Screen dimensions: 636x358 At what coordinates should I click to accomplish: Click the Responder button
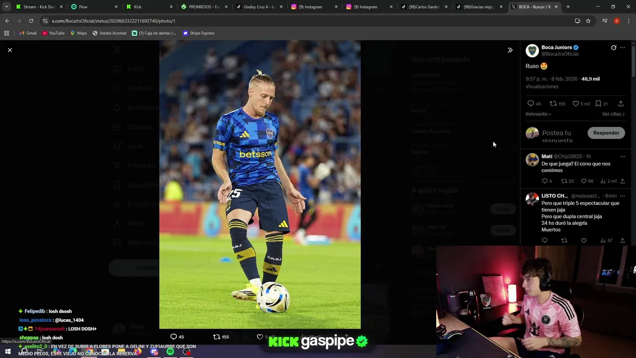coord(606,133)
